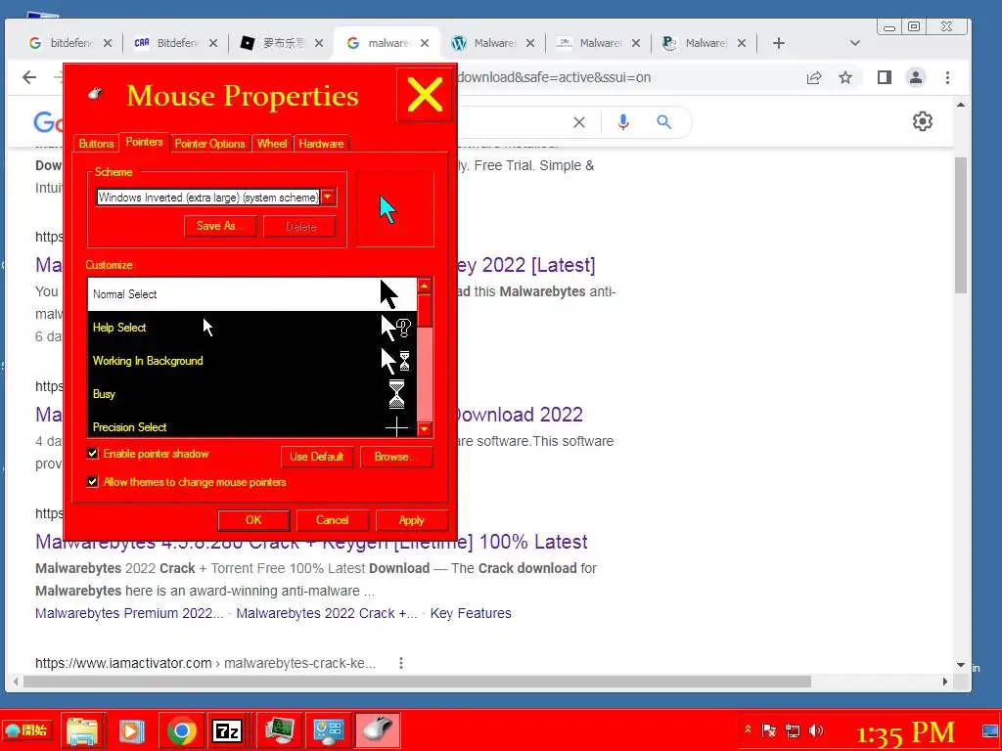Screen dimensions: 1002x751
Task: Click Use Default button
Action: [x=317, y=457]
